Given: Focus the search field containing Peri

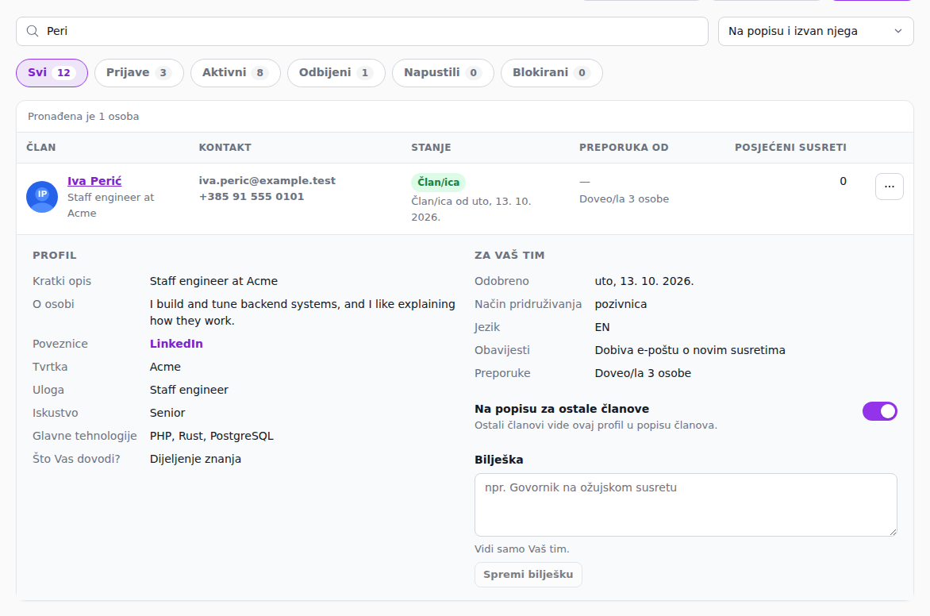Looking at the screenshot, I should click(362, 32).
